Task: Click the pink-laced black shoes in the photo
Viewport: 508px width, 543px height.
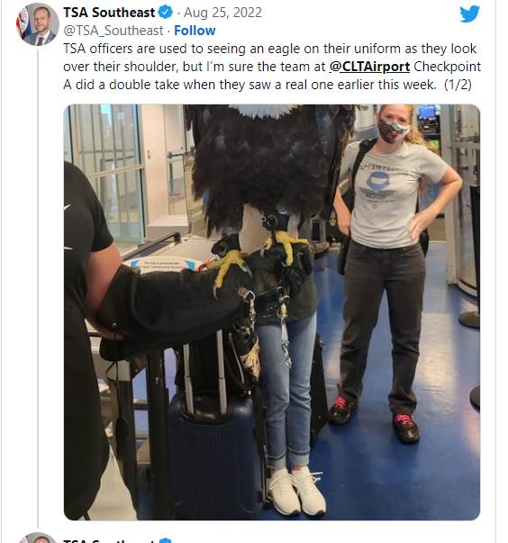Action: (374, 419)
